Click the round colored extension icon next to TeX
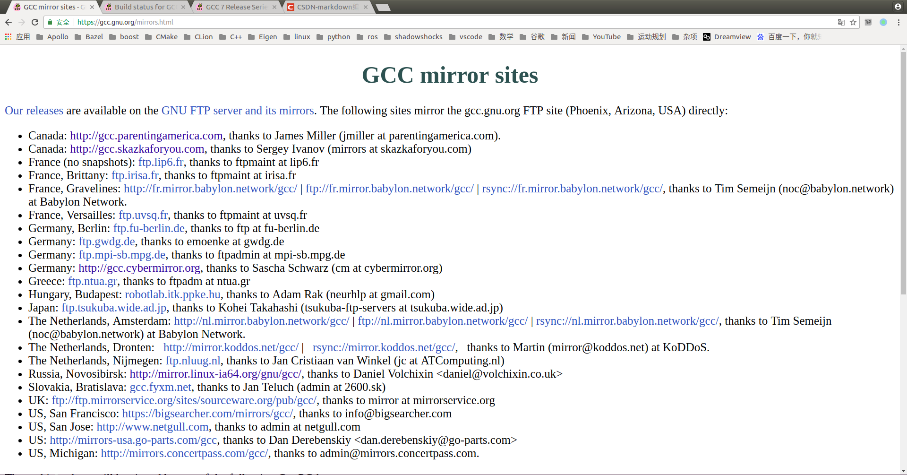 tap(883, 22)
